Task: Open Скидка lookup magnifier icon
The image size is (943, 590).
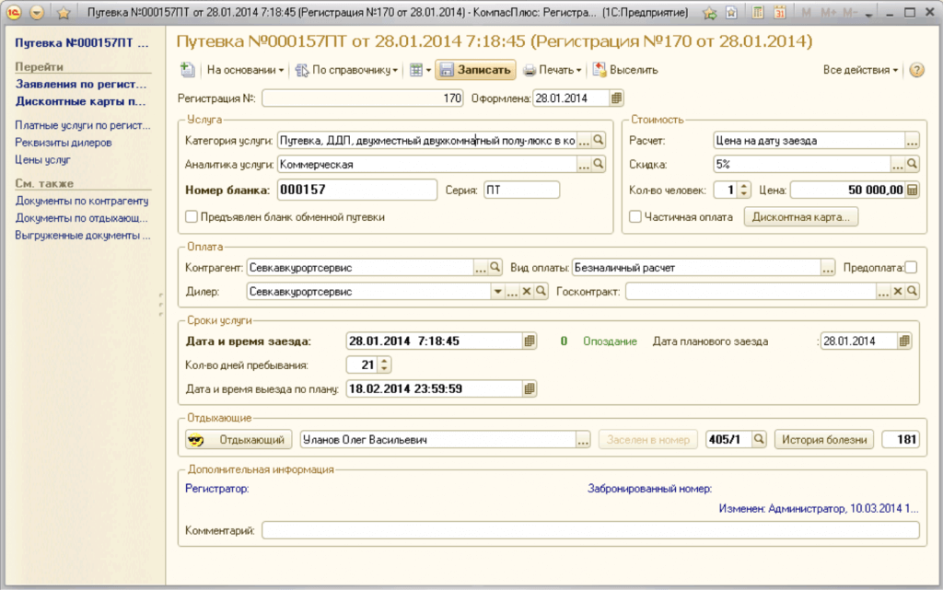Action: click(x=913, y=164)
